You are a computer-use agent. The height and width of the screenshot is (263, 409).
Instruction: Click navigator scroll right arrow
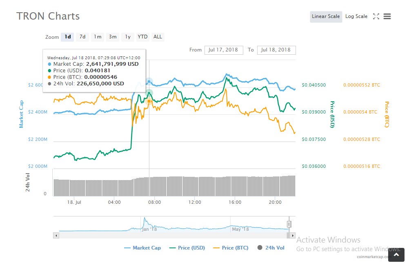pos(293,235)
